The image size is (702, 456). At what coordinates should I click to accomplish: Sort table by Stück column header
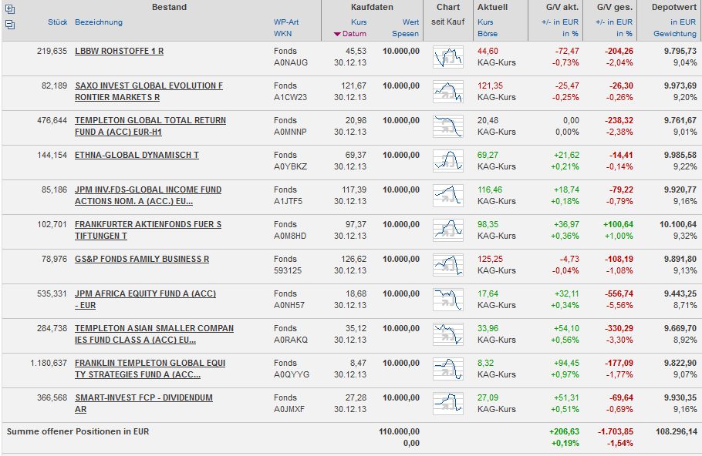point(58,22)
